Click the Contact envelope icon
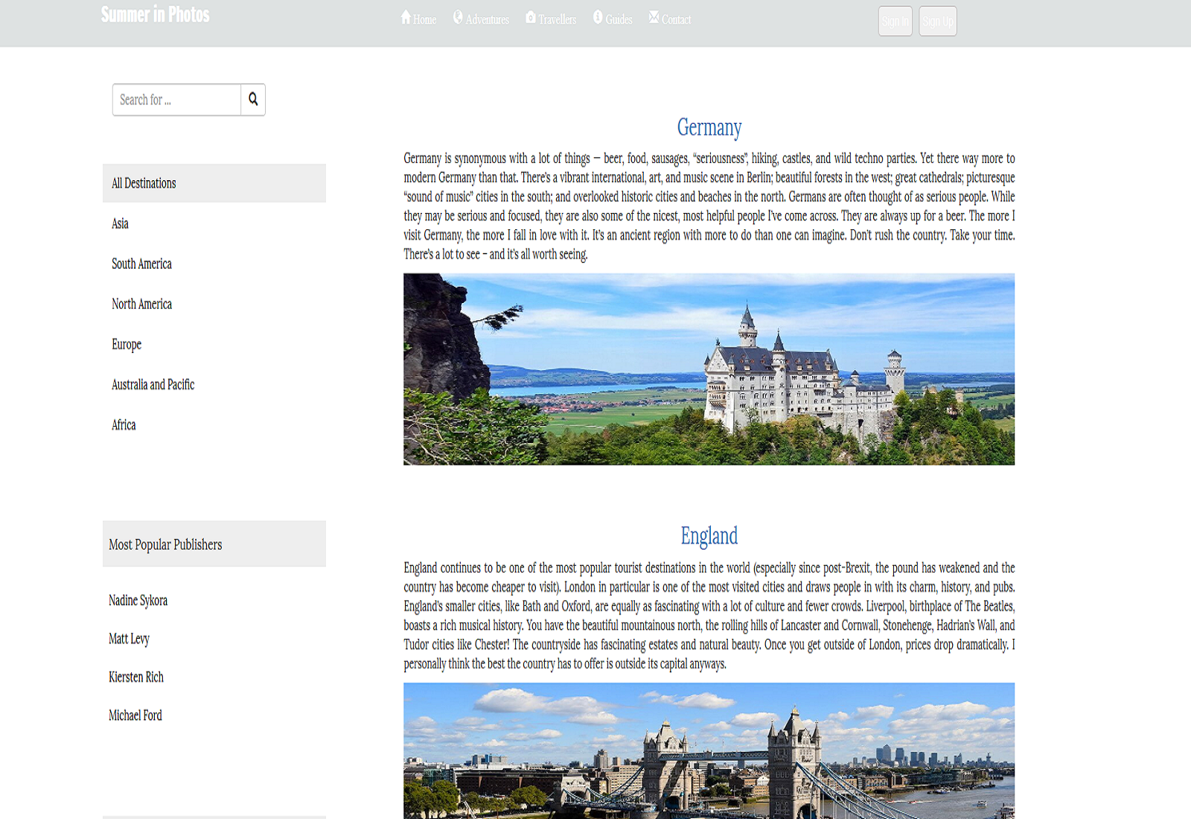Viewport: 1191px width, 819px height. [x=654, y=17]
